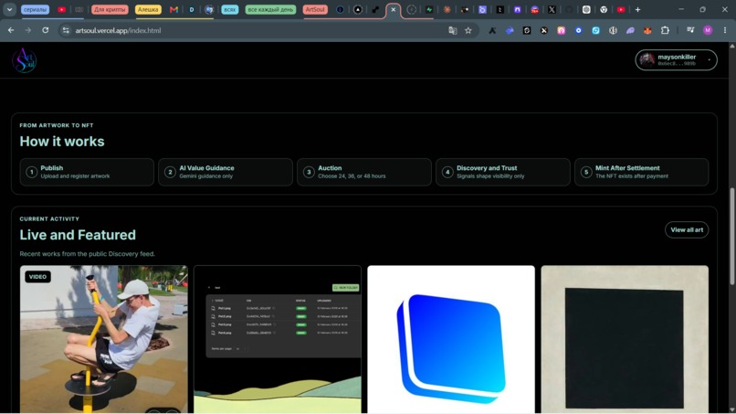View site information for artsoul.vercel.app
Image resolution: width=736 pixels, height=414 pixels.
coord(66,30)
